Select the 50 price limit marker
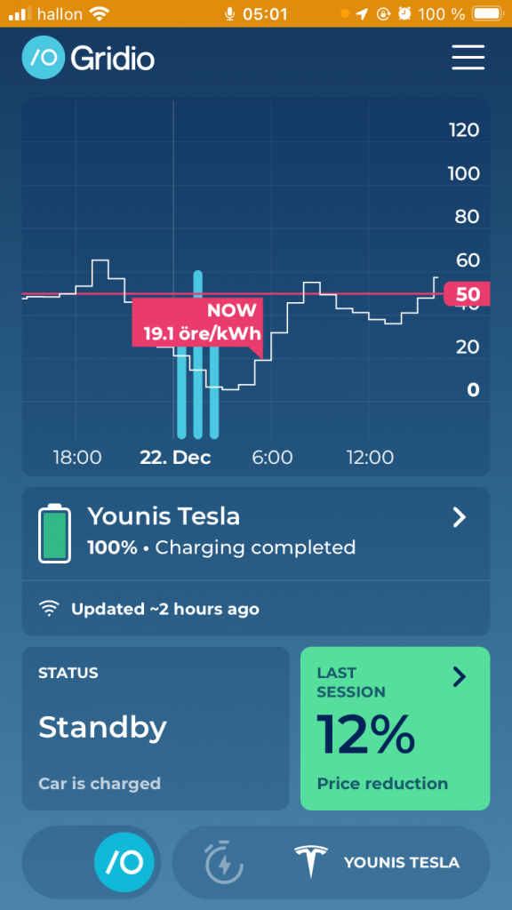Screen dimensions: 512x910 (467, 294)
